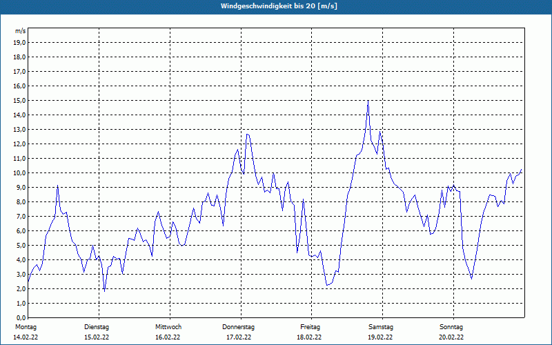
Task: Click the 'Sonntag' day label
Action: (451, 327)
